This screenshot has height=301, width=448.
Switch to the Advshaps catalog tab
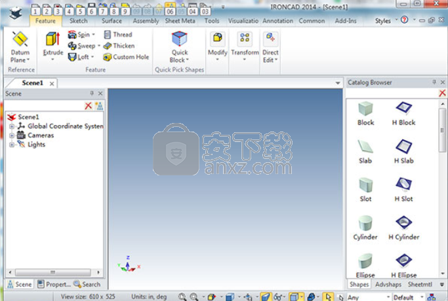388,284
